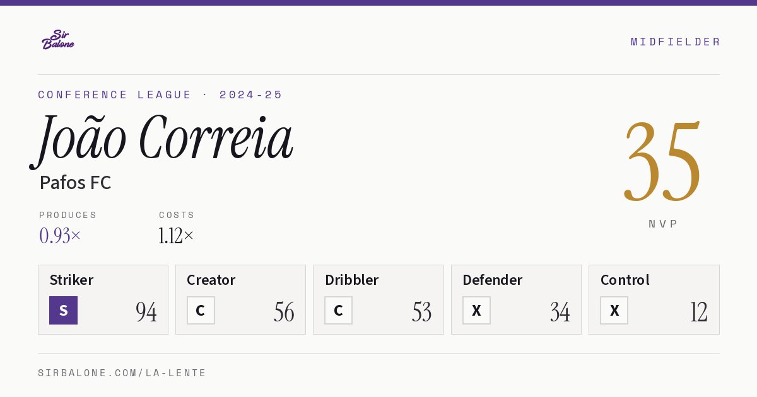The height and width of the screenshot is (397, 757).
Task: Click the PRODUCES label
Action: coord(68,215)
